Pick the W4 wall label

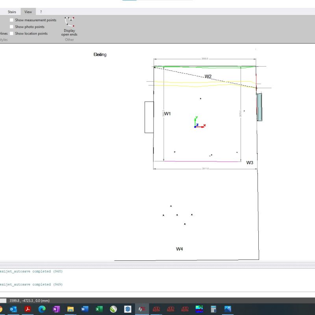[179, 249]
